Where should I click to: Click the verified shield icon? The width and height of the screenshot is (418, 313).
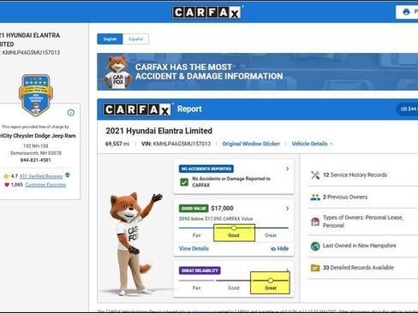(68, 175)
